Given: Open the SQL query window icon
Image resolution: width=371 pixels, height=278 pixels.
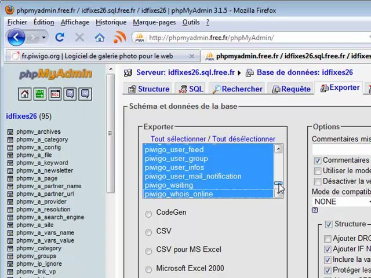Looking at the screenshot, I should pos(54,94).
